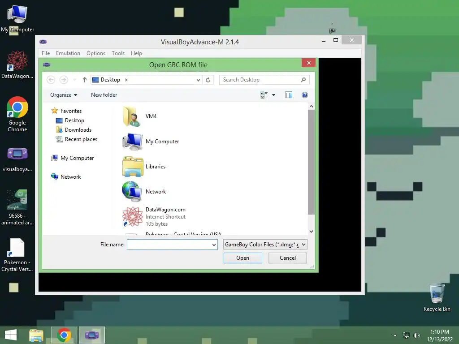Select the Recycle Bin desktop icon
The height and width of the screenshot is (344, 459).
437,297
